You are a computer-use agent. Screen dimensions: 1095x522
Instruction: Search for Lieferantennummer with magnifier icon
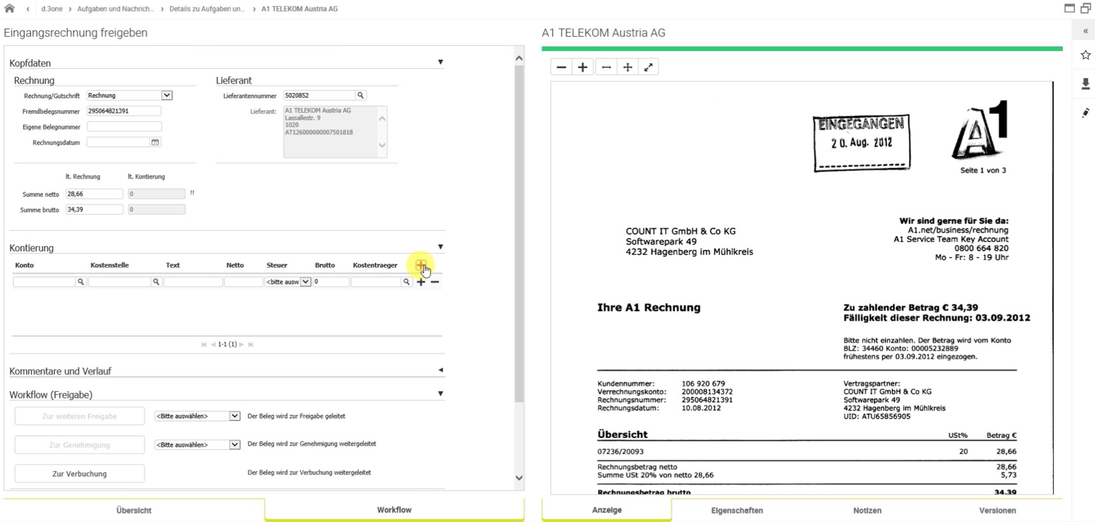361,96
